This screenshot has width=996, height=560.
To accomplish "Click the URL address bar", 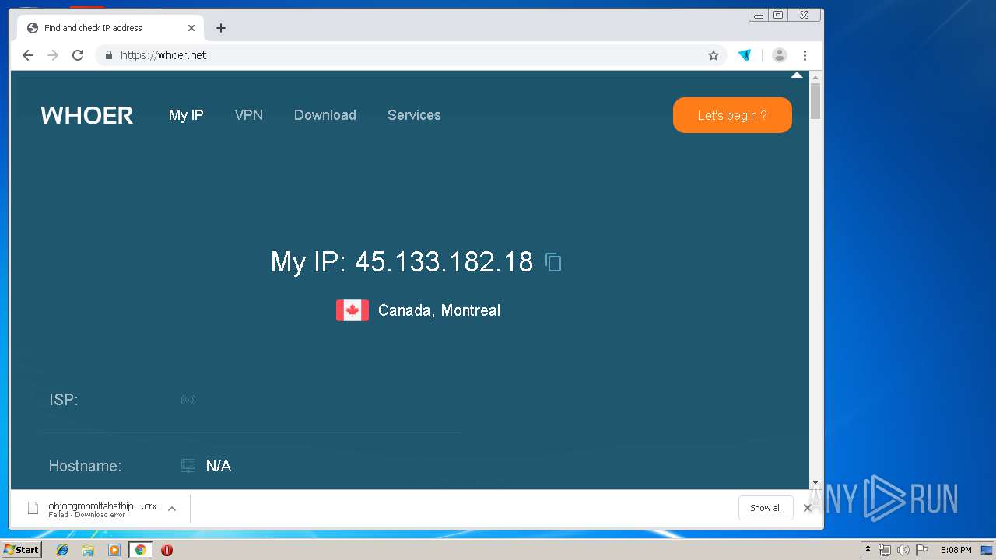I will (x=412, y=55).
